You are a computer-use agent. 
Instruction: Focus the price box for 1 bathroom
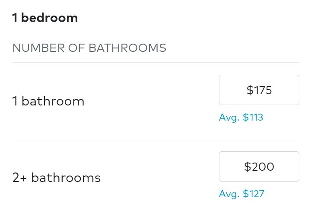pyautogui.click(x=259, y=90)
